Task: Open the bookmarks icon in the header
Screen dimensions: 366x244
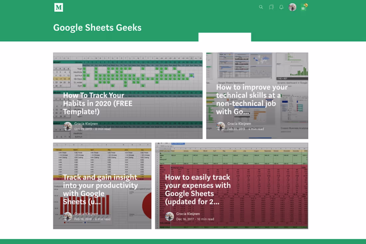Action: 271,7
